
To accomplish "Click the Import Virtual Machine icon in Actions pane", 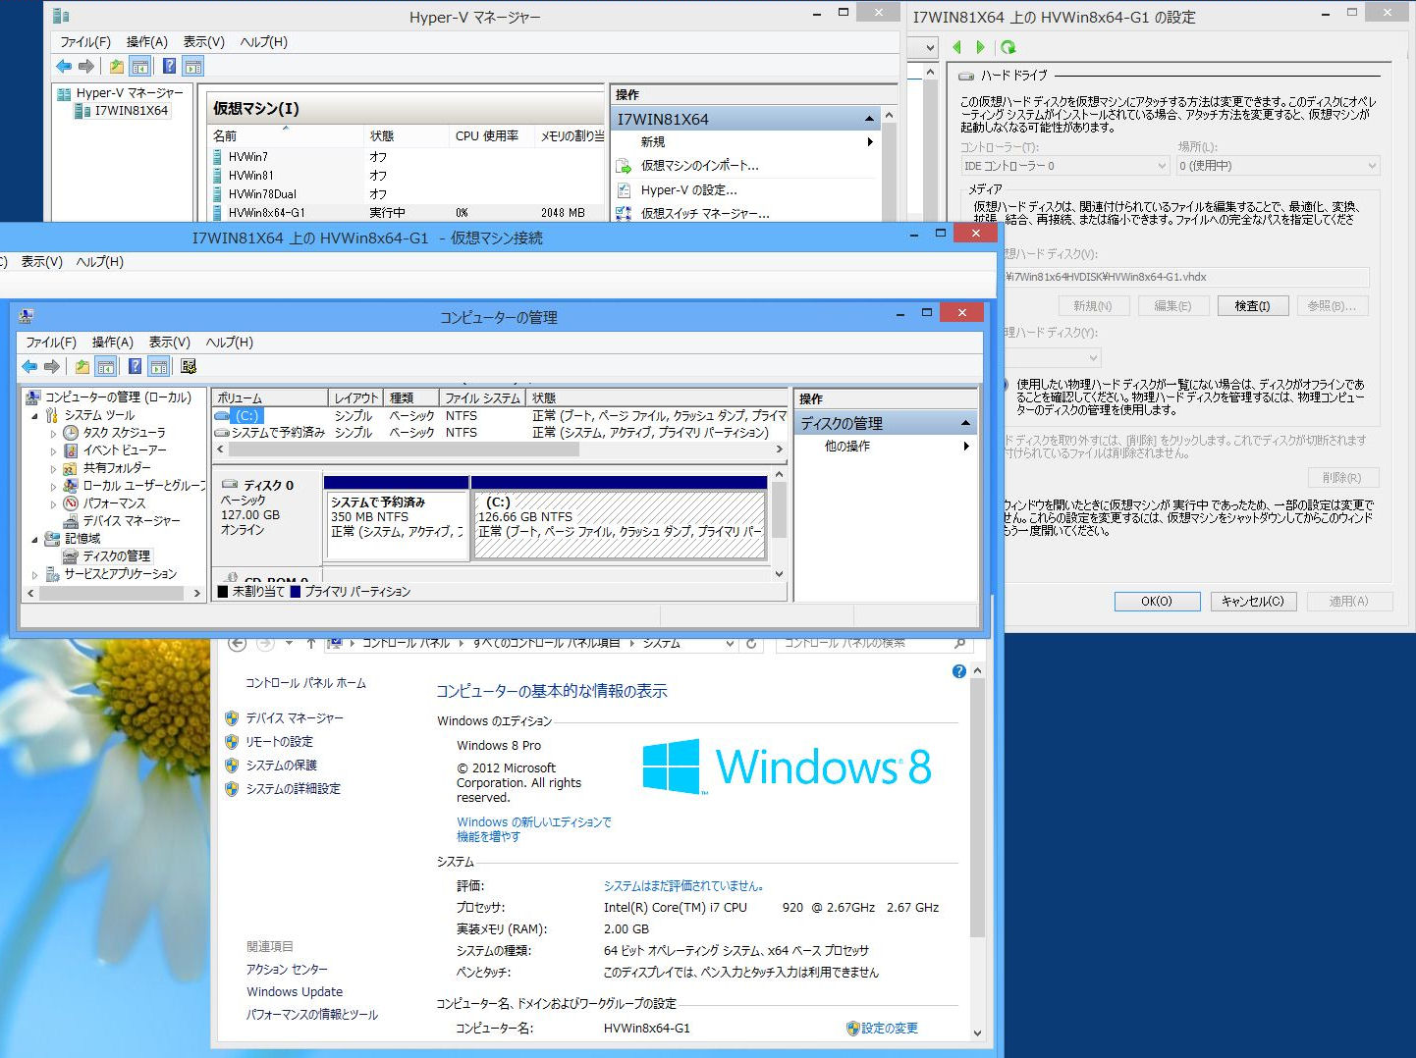I will tap(624, 166).
